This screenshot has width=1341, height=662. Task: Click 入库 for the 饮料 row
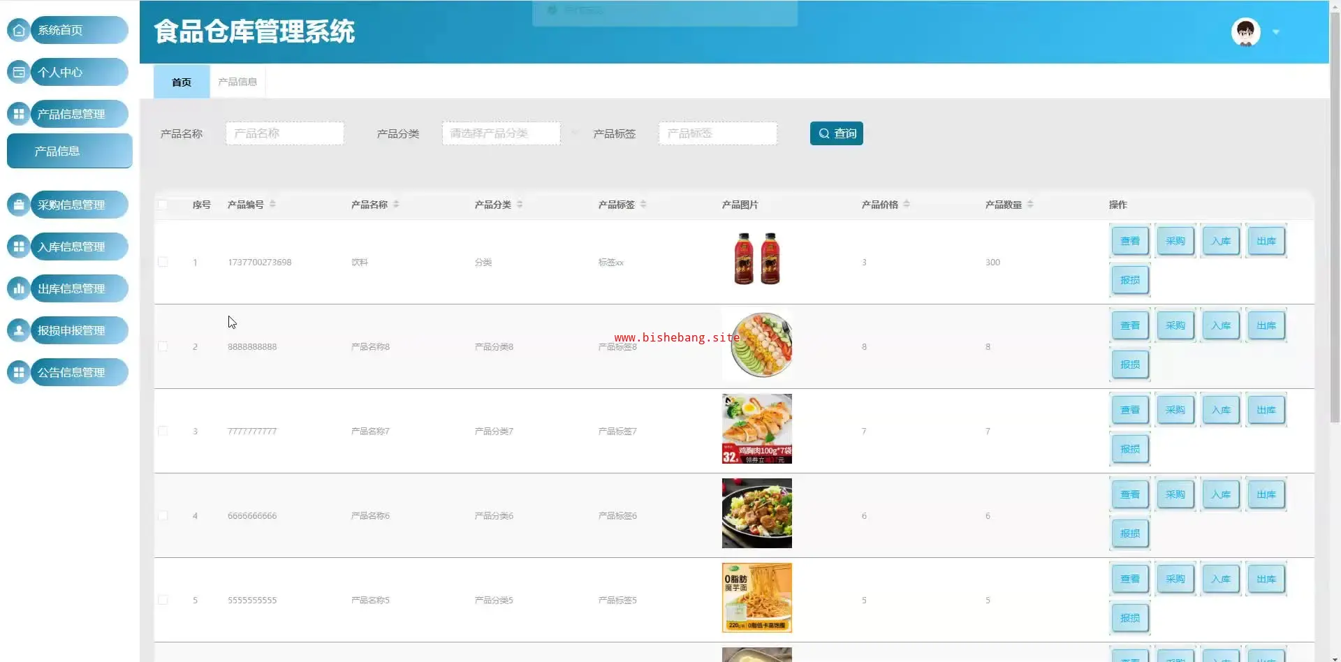pos(1221,241)
